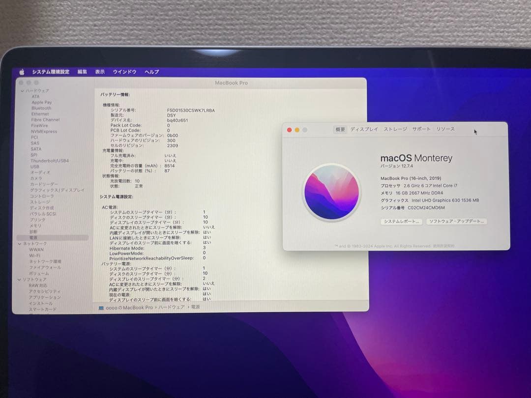Select RAW対応 under ソフトウェア

pos(37,285)
